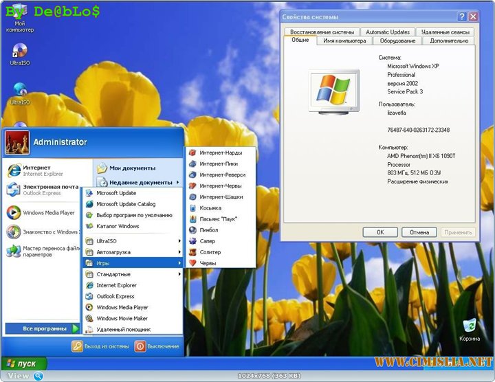The width and height of the screenshot is (495, 382).
Task: Click the пуск Start button
Action: (x=23, y=363)
